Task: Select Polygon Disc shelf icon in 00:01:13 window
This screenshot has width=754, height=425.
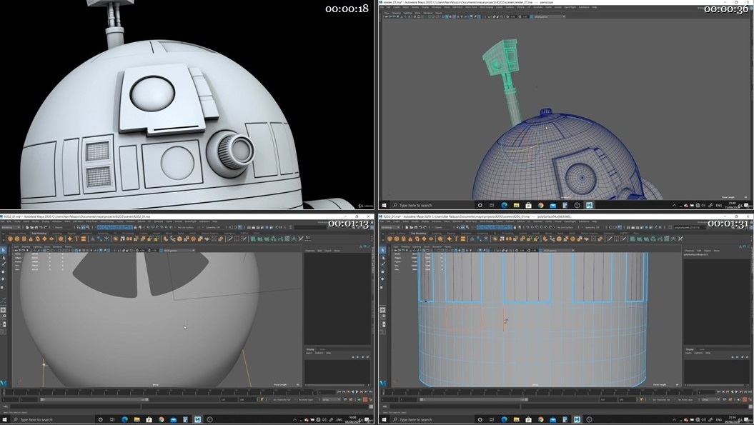Action: (x=51, y=239)
